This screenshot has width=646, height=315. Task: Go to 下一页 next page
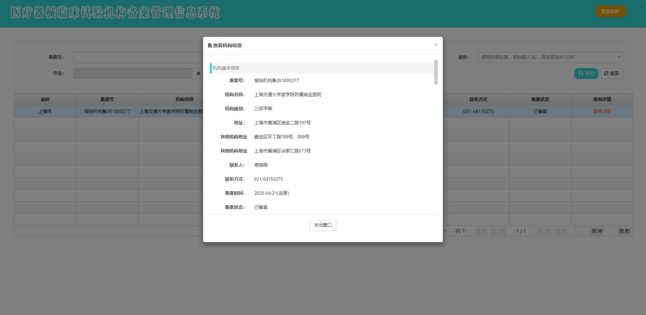coord(544,231)
